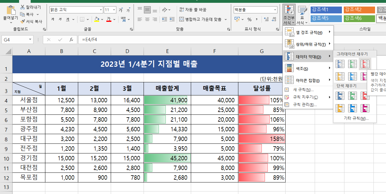Toggle top vertical alignment

click(x=140, y=10)
